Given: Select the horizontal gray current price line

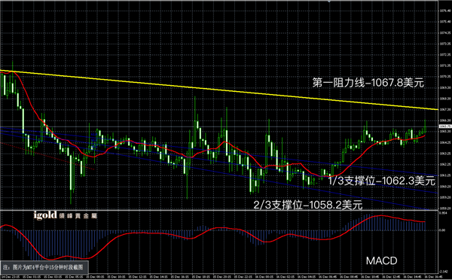Looking at the screenshot, I should coord(219,126).
